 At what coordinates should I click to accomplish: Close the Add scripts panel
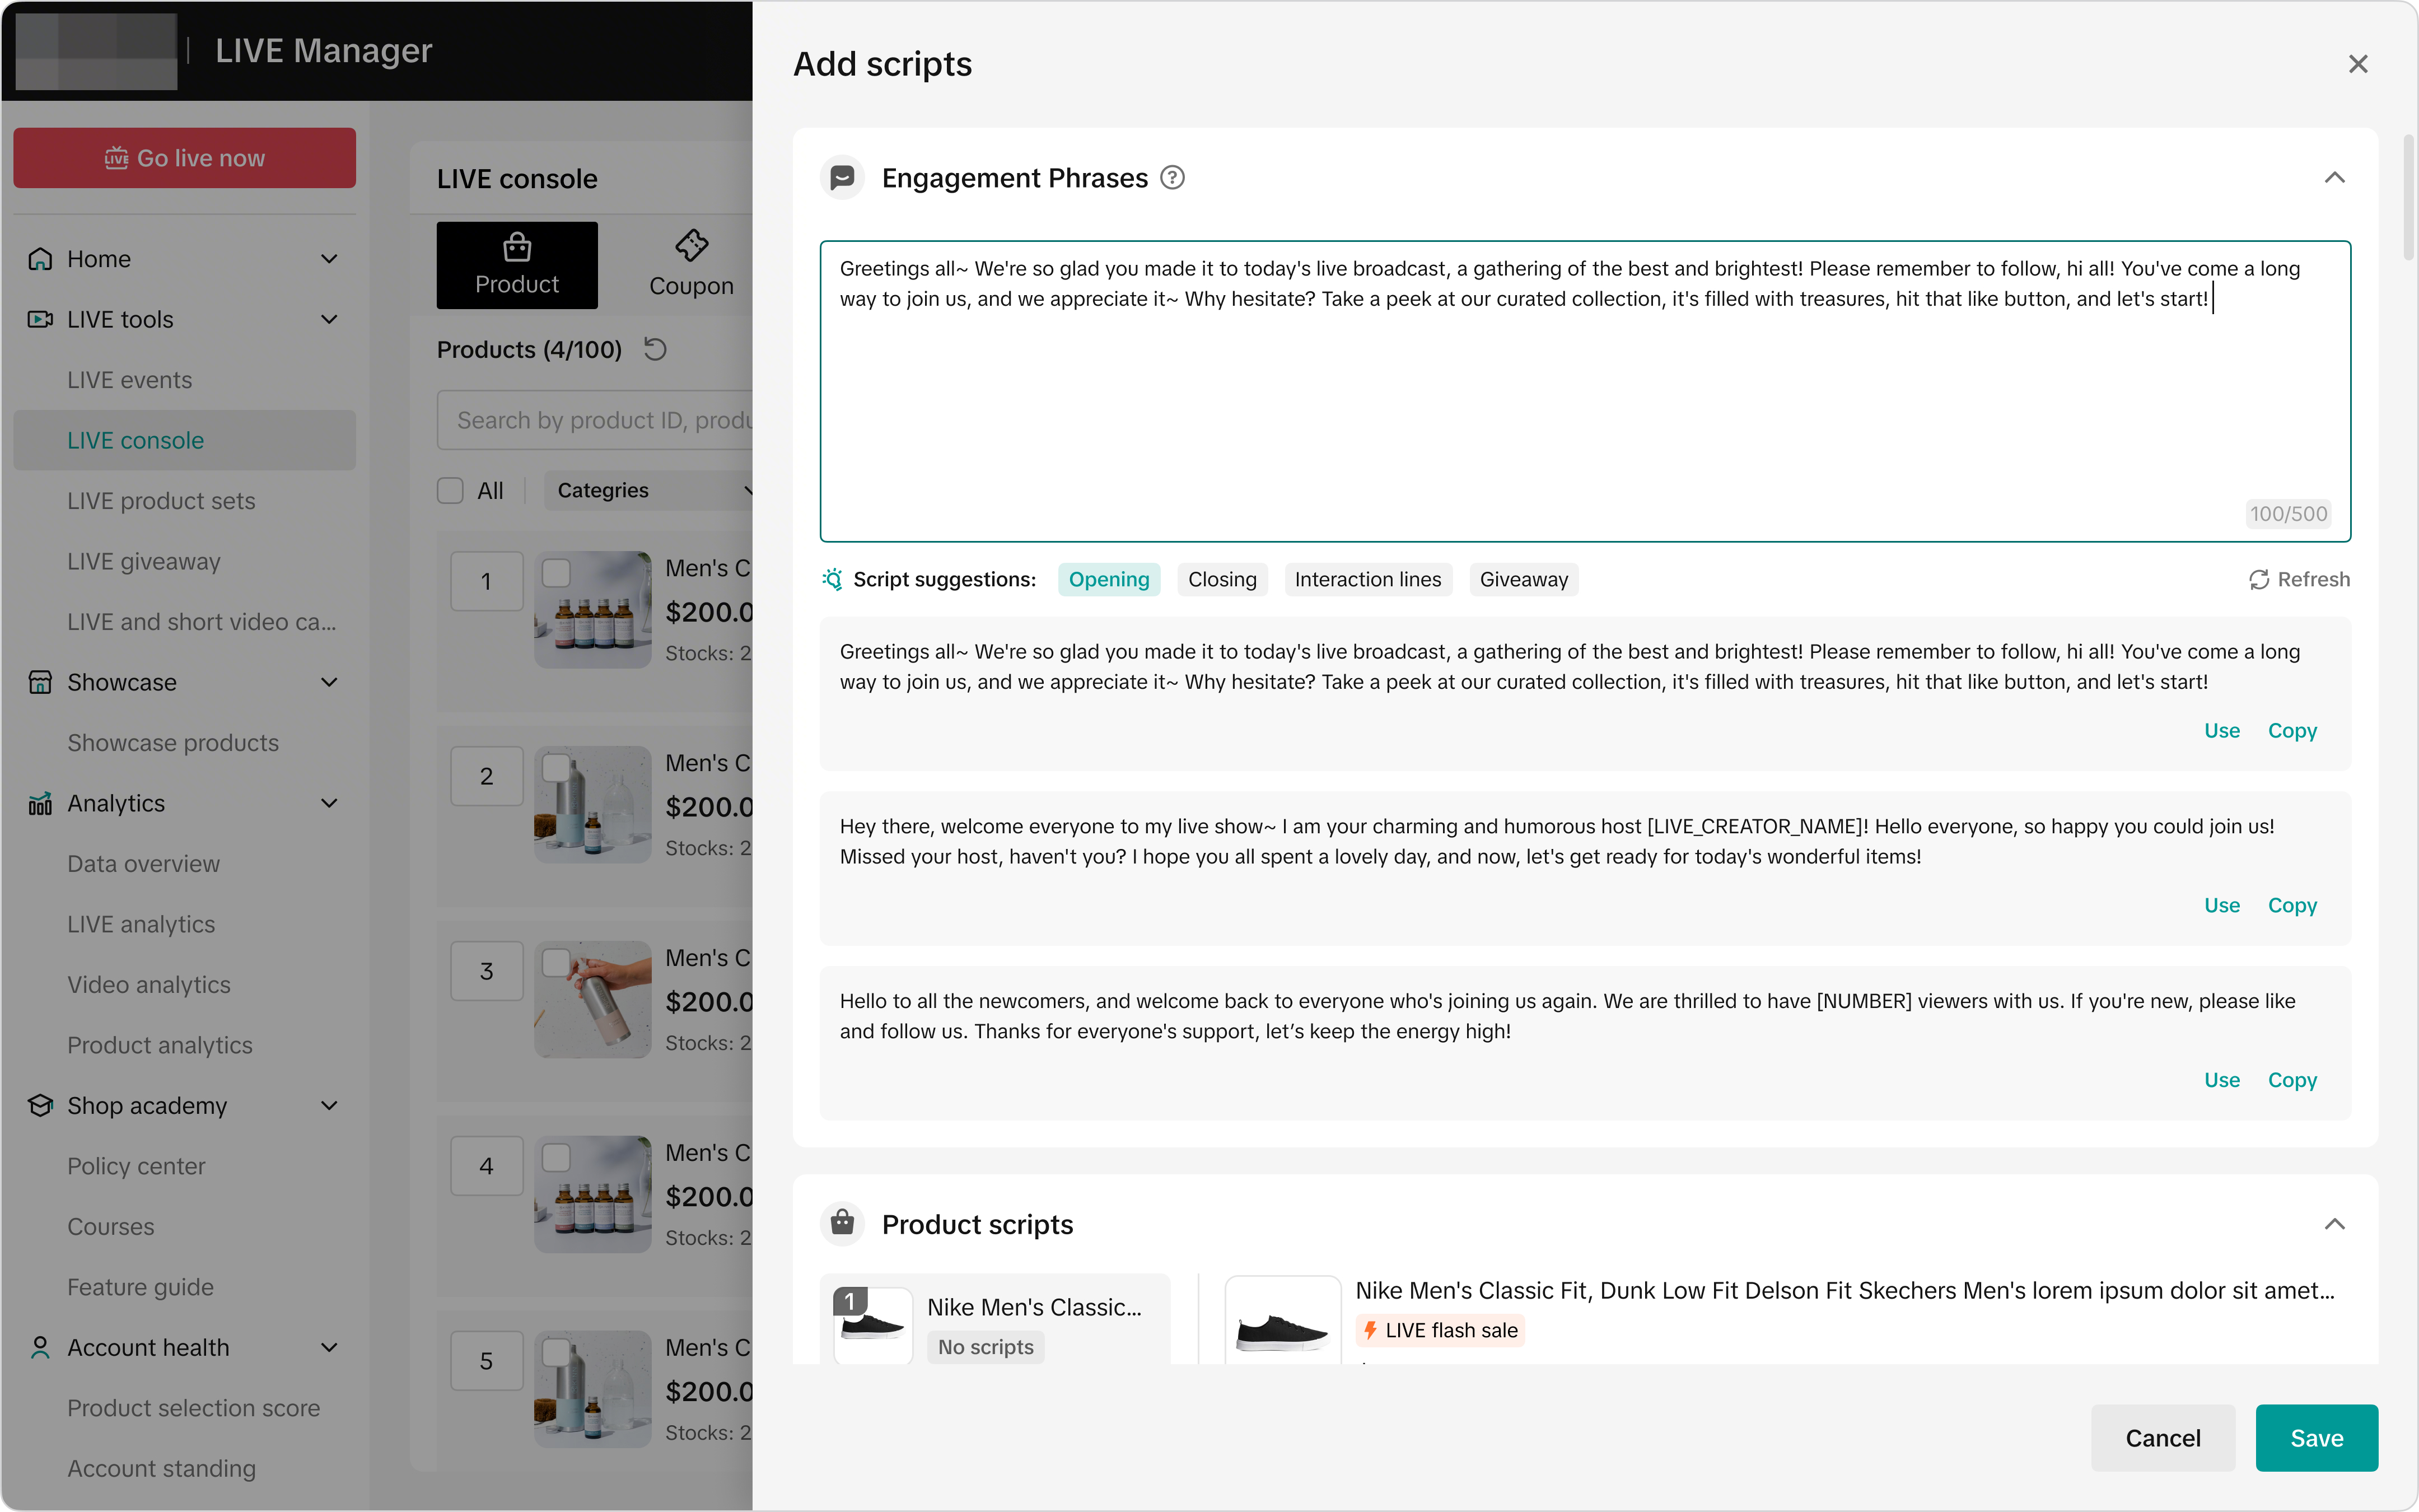pos(2358,64)
